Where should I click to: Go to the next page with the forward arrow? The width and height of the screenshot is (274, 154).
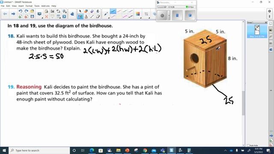13,14
